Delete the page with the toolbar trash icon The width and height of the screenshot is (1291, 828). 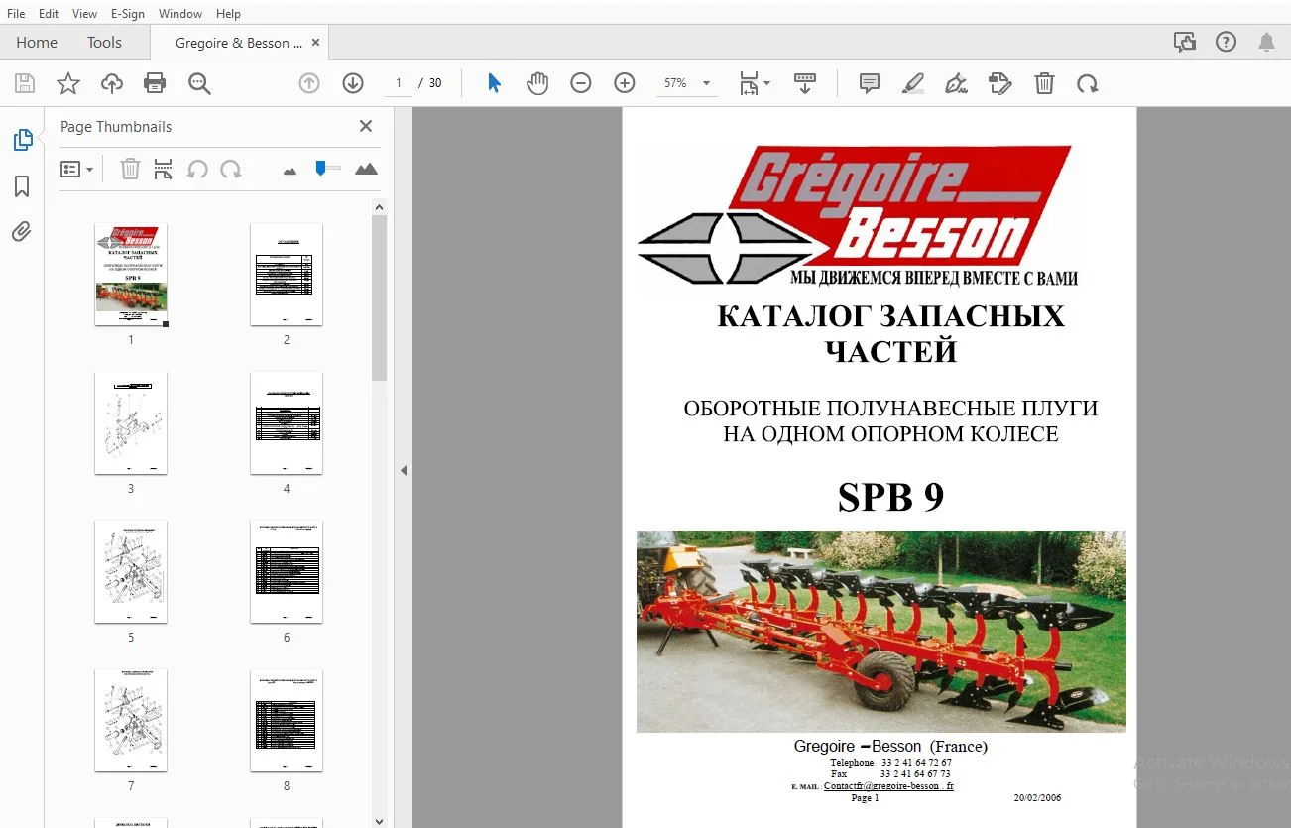tap(1044, 83)
